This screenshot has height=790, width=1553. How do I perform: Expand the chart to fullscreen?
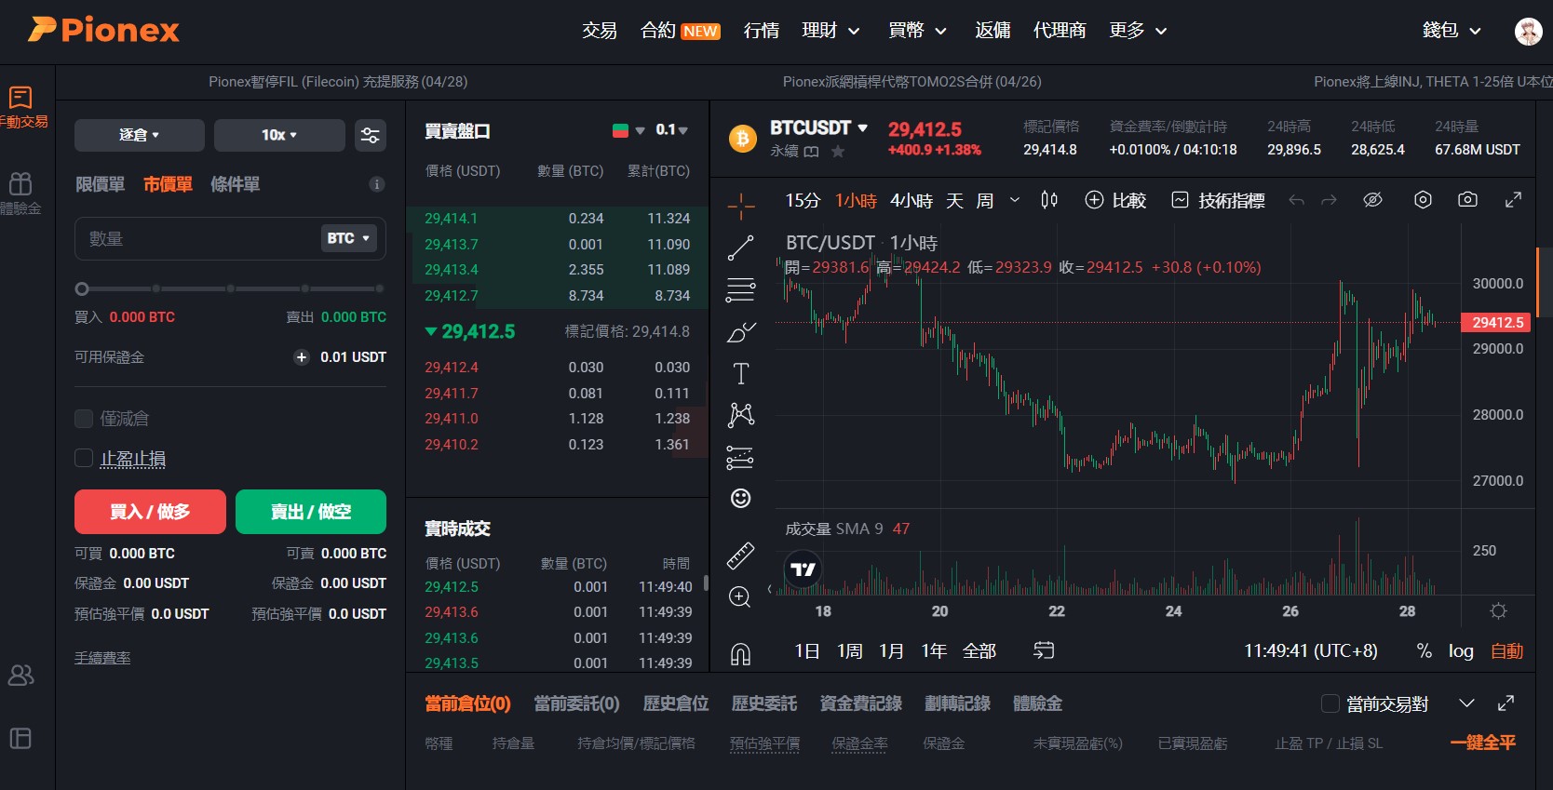1514,200
